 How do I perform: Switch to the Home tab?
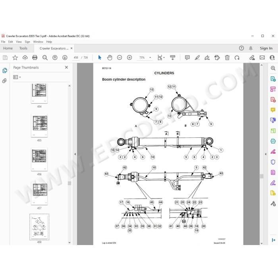pyautogui.click(x=8, y=48)
